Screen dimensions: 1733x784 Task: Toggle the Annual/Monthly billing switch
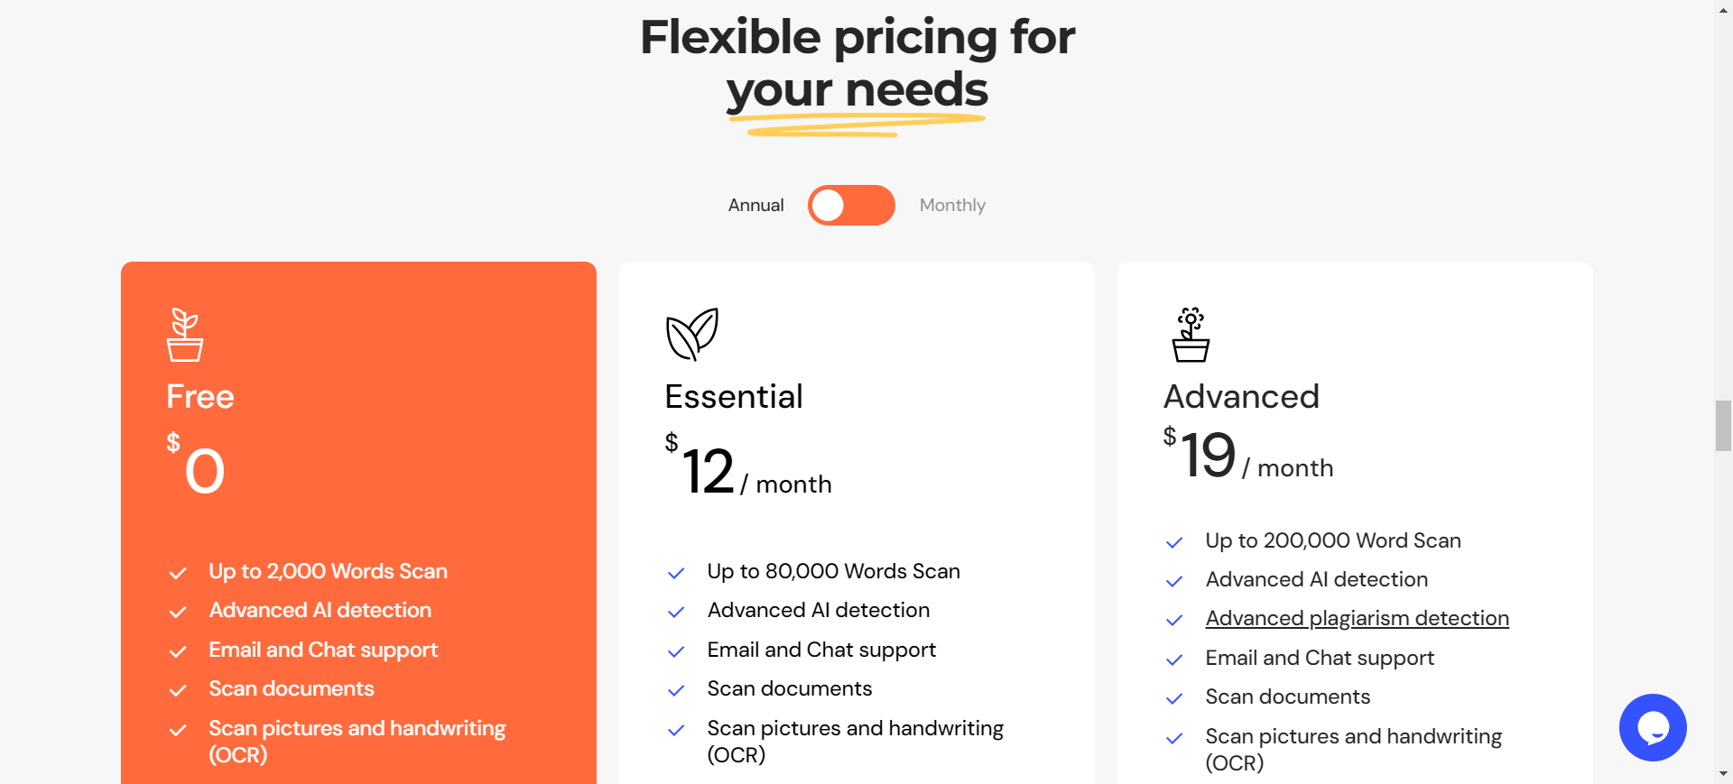pyautogui.click(x=851, y=205)
